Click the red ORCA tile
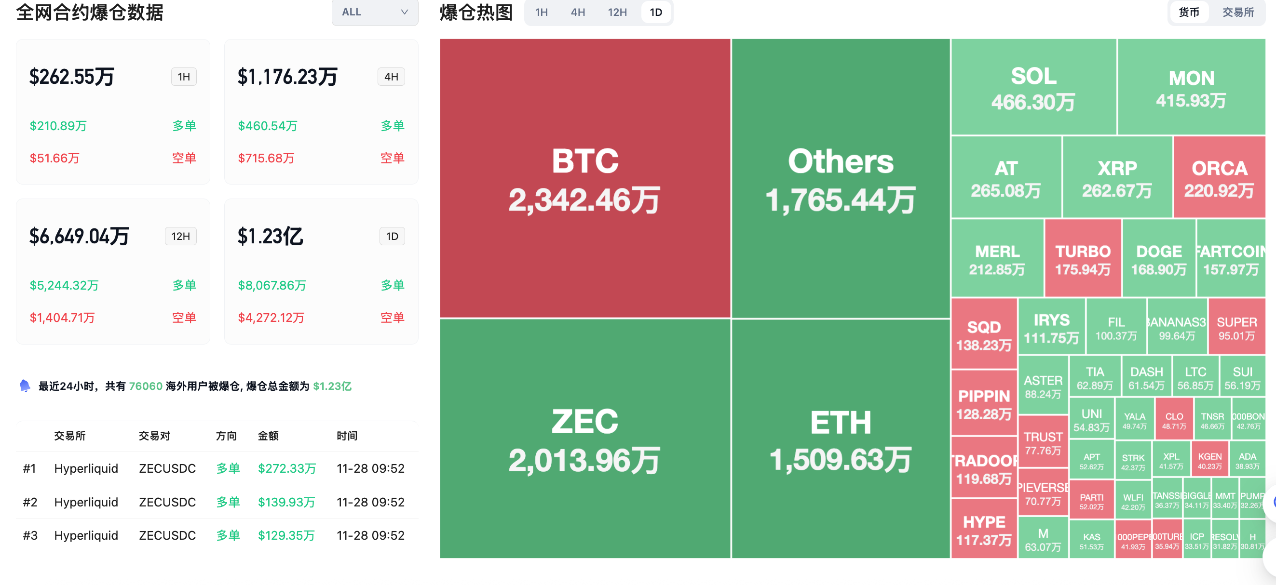Screen dimensions: 1276x585 [x=1219, y=177]
